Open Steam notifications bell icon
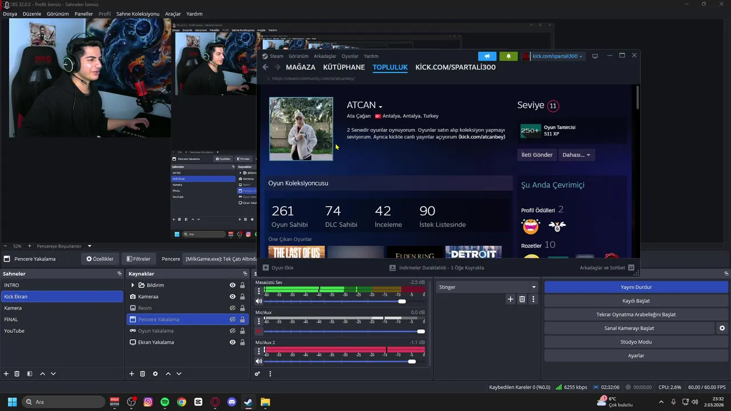Viewport: 731px width, 411px height. [508, 56]
